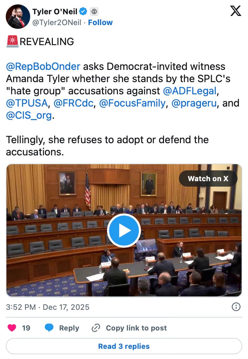Play the hearing video
The height and width of the screenshot is (359, 248).
tap(124, 230)
